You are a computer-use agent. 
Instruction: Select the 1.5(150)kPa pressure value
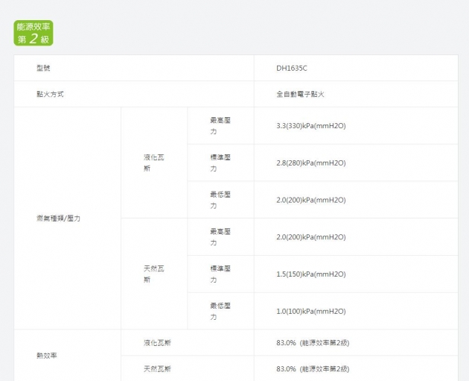click(310, 274)
